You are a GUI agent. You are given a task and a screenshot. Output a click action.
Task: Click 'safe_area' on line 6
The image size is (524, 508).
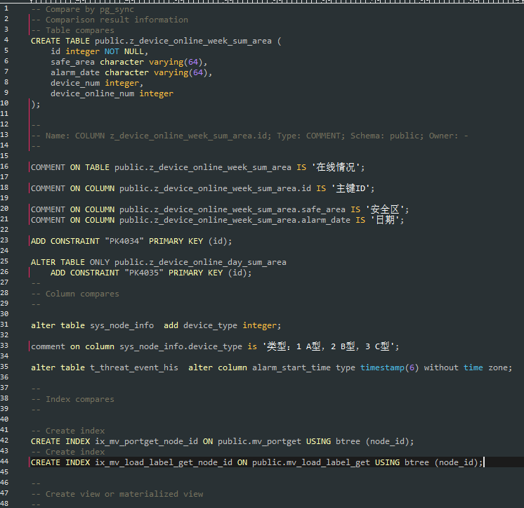[x=72, y=62]
